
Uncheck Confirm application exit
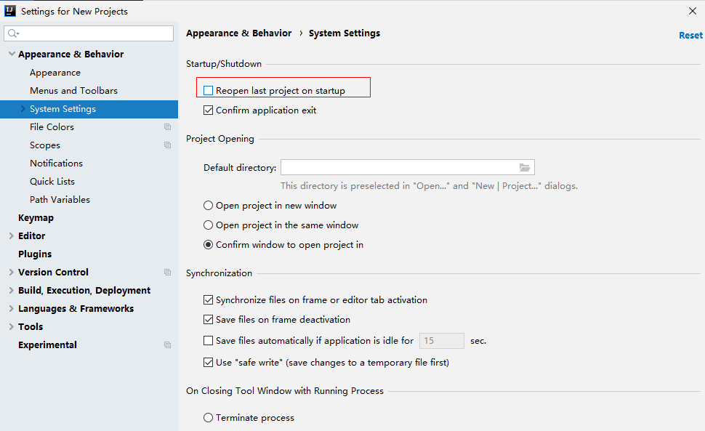(x=209, y=110)
